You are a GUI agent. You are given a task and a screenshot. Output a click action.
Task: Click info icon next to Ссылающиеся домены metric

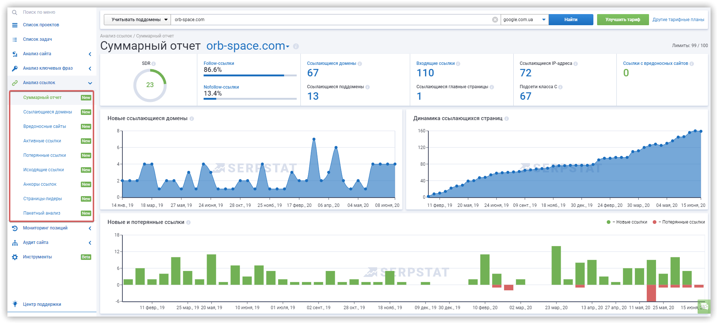360,64
